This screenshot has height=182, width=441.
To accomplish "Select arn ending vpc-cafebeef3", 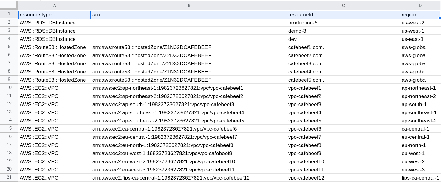I will tap(189, 104).
